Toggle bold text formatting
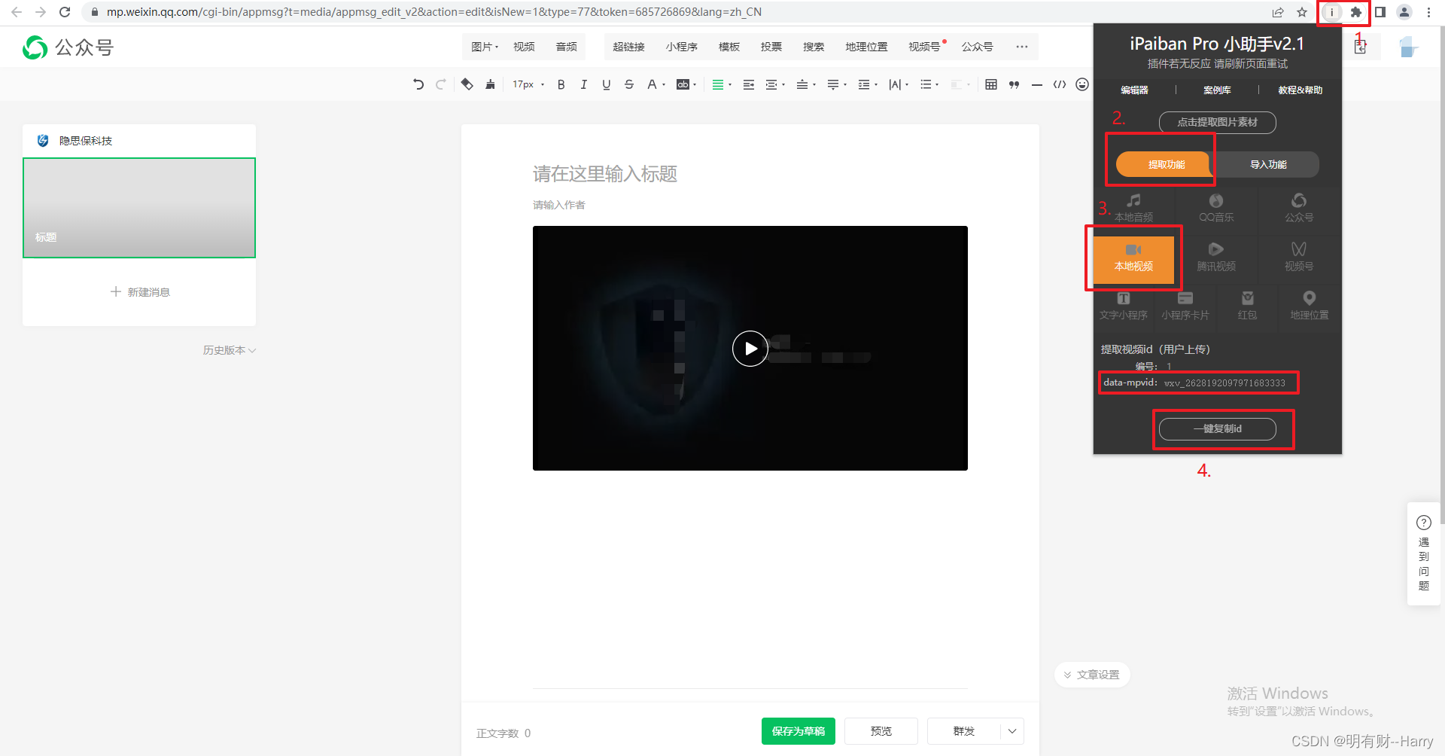The height and width of the screenshot is (756, 1445). point(561,84)
